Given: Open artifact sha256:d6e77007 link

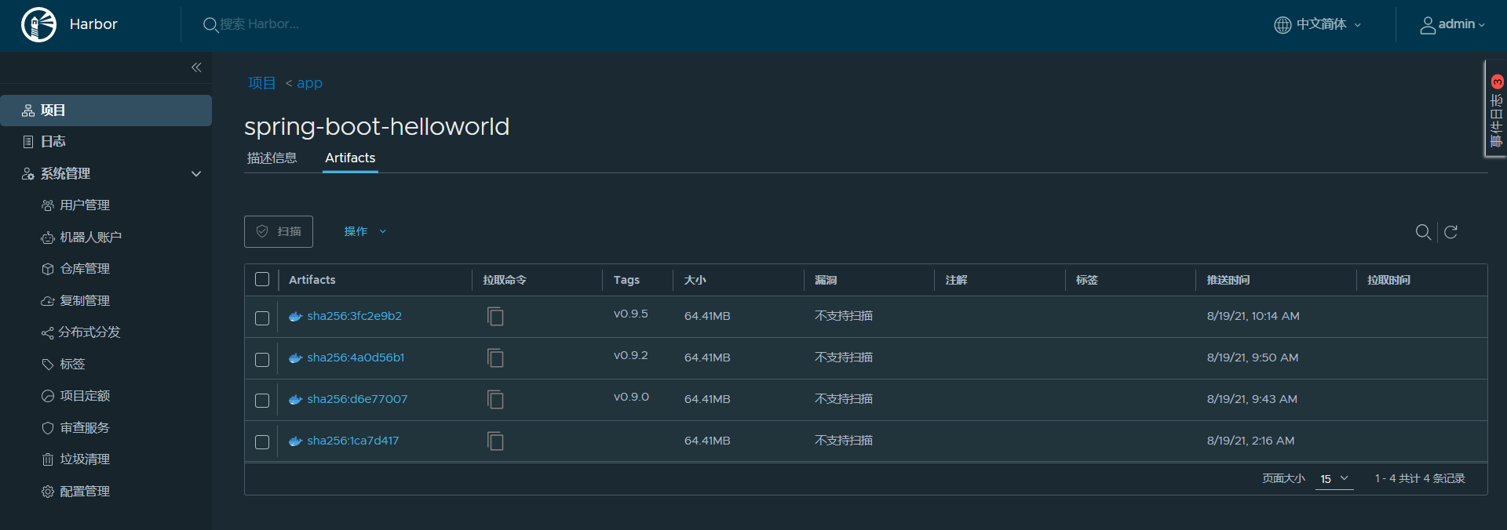Looking at the screenshot, I should point(357,399).
